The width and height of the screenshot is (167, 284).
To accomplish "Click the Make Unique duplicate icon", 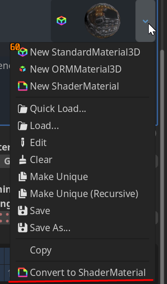I will tap(23, 176).
